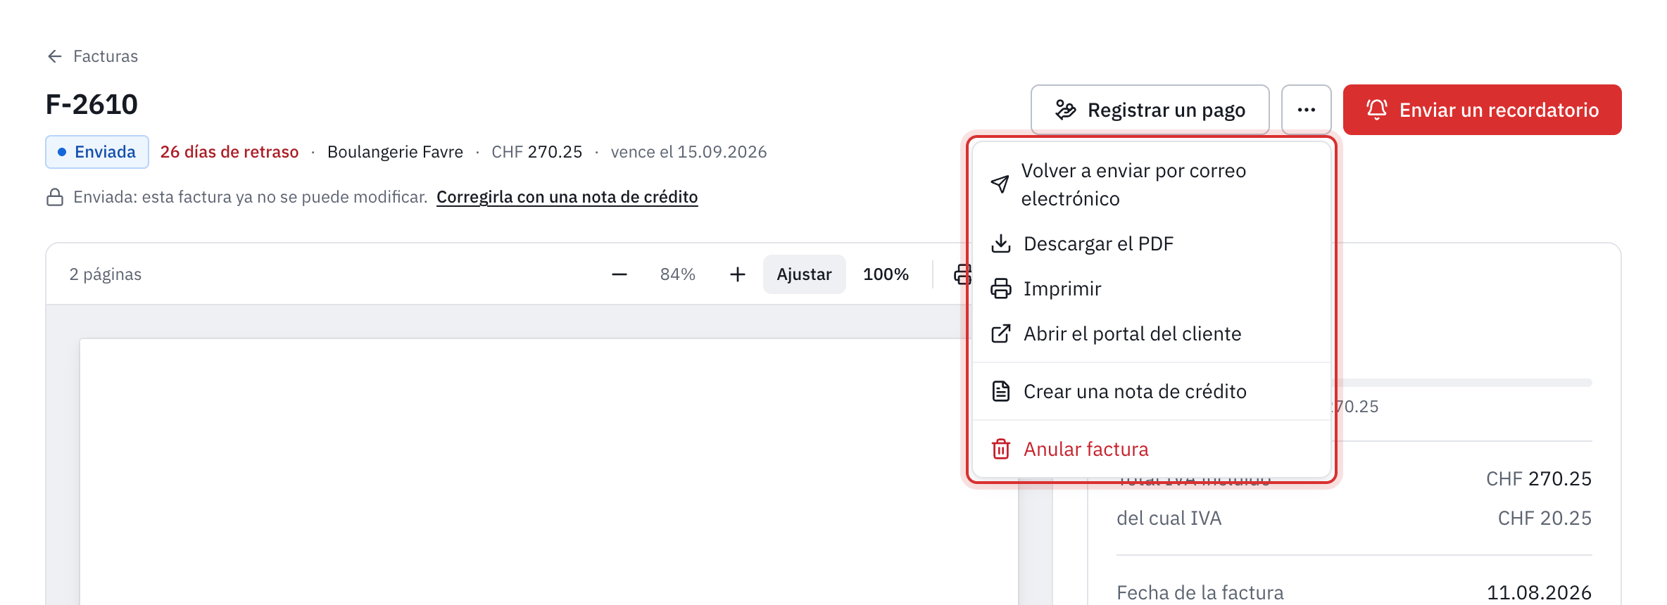
Task: Click the 26 días de retraso text
Action: (229, 152)
